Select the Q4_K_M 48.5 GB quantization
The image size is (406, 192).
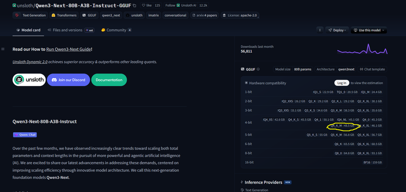pyautogui.click(x=343, y=125)
